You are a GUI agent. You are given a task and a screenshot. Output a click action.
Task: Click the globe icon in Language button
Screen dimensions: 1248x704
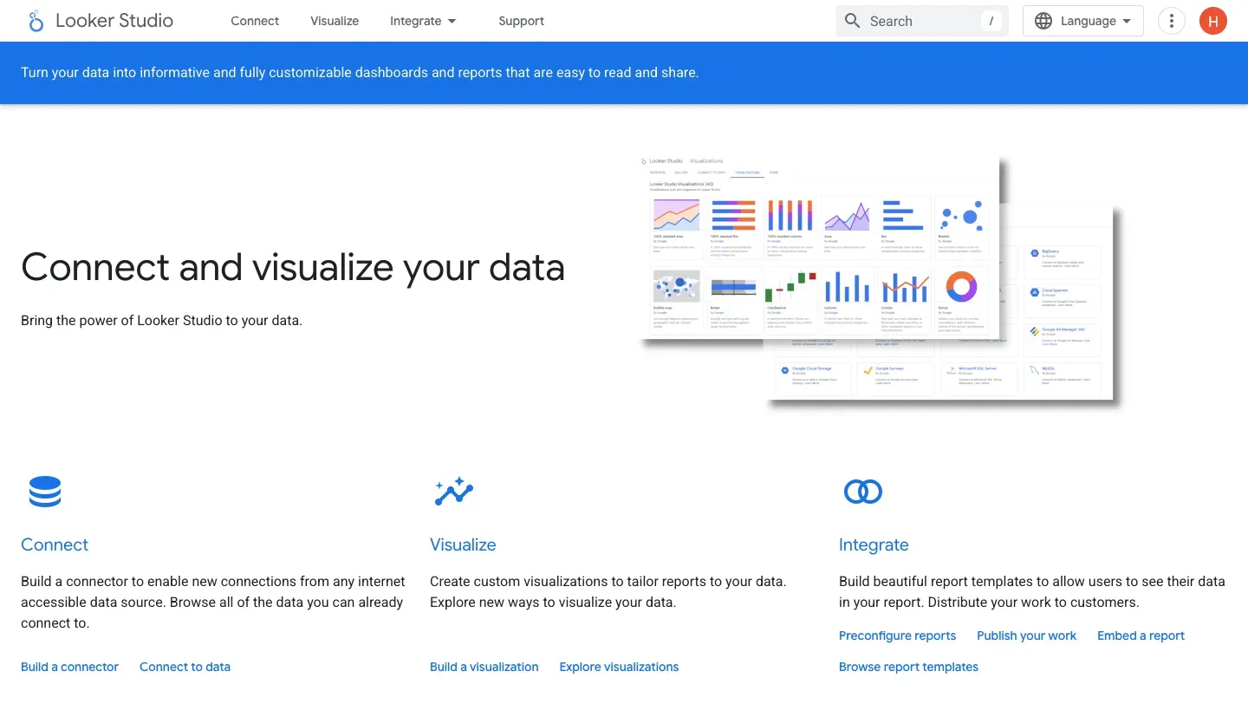point(1043,21)
